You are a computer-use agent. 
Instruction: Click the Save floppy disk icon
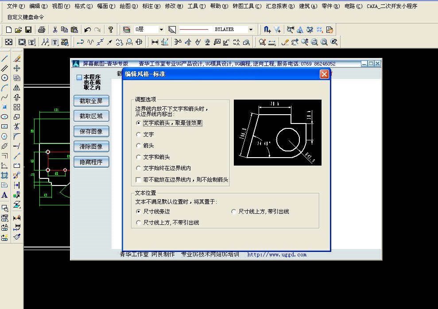click(x=28, y=30)
